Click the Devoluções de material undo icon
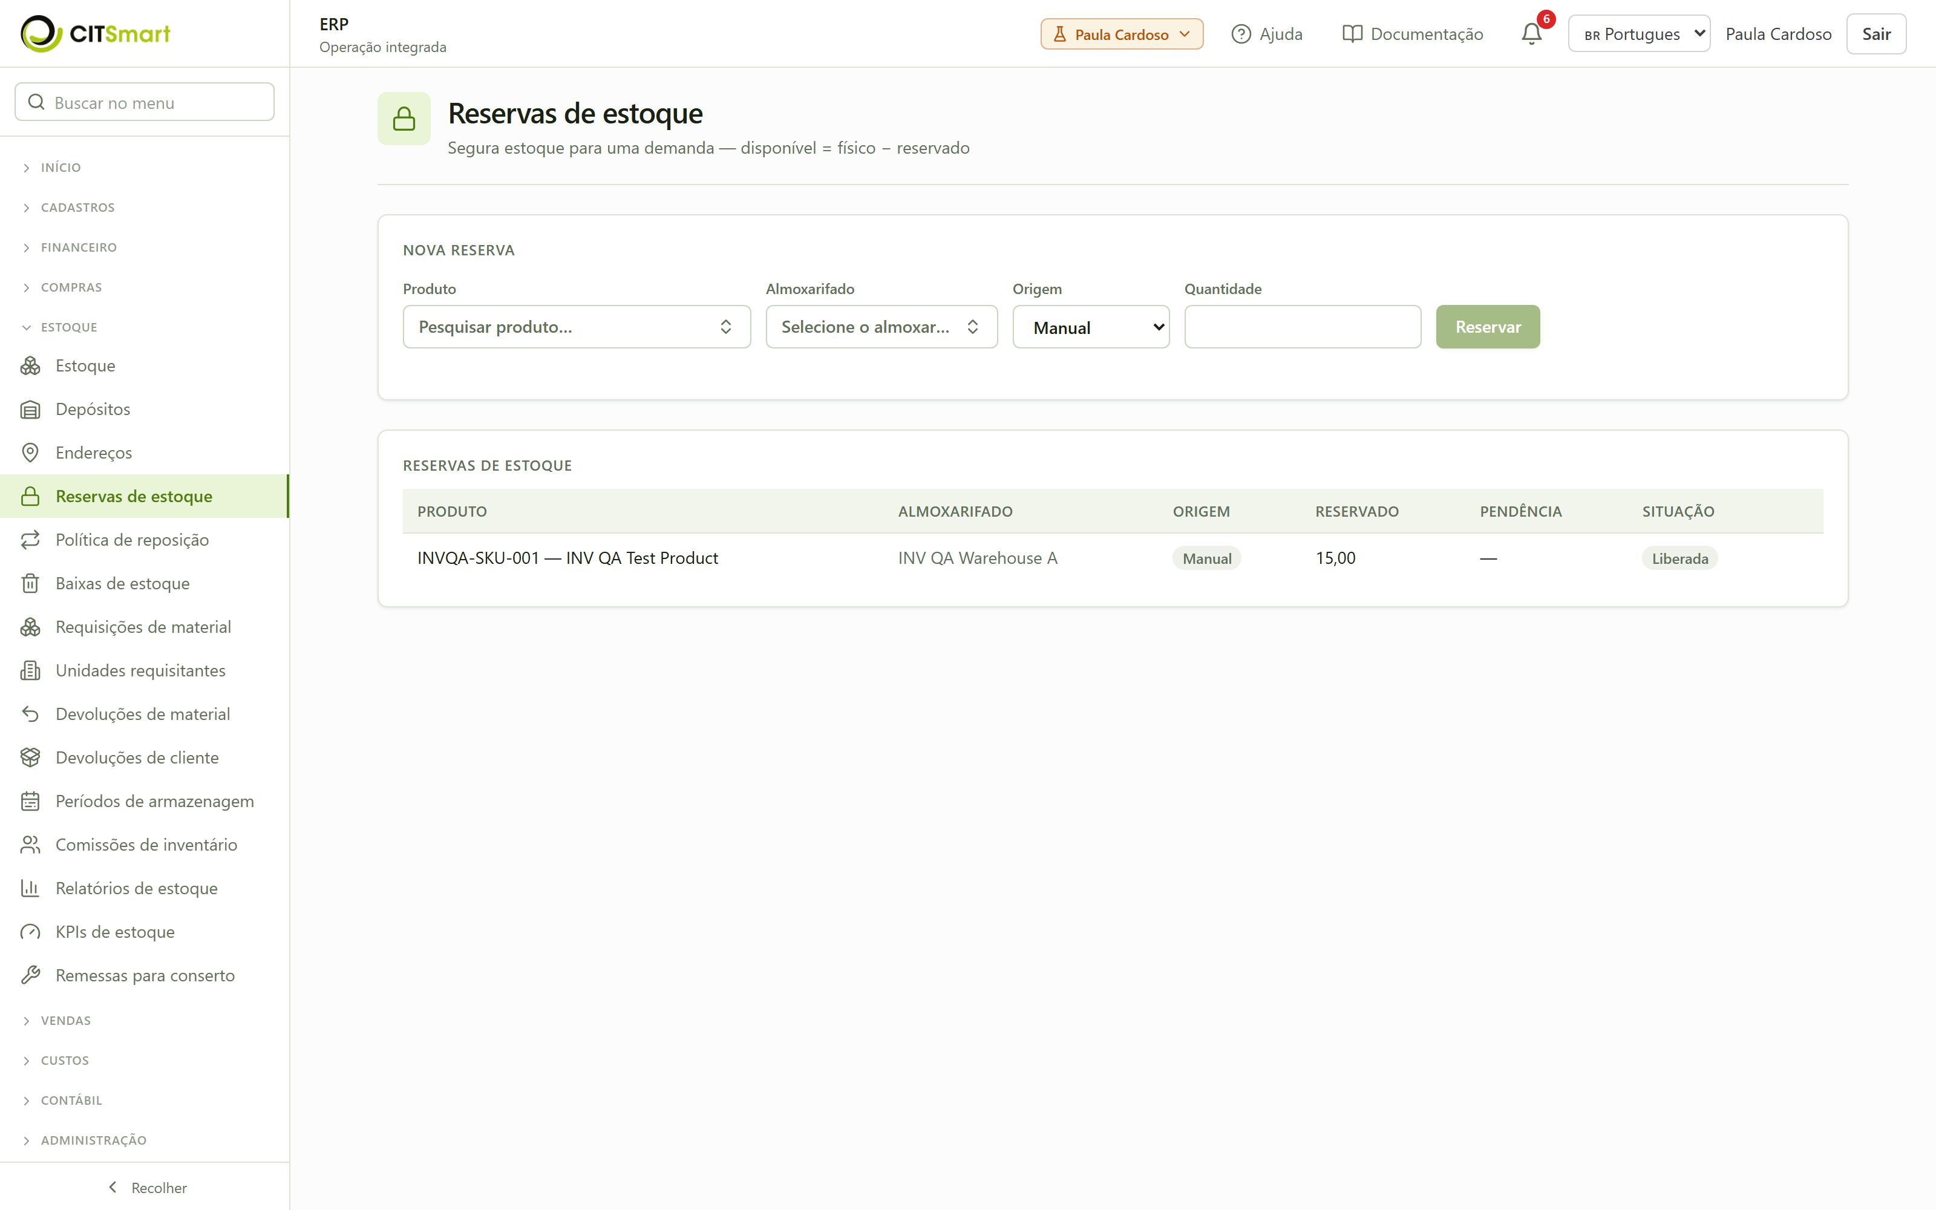Image resolution: width=1936 pixels, height=1210 pixels. tap(30, 714)
